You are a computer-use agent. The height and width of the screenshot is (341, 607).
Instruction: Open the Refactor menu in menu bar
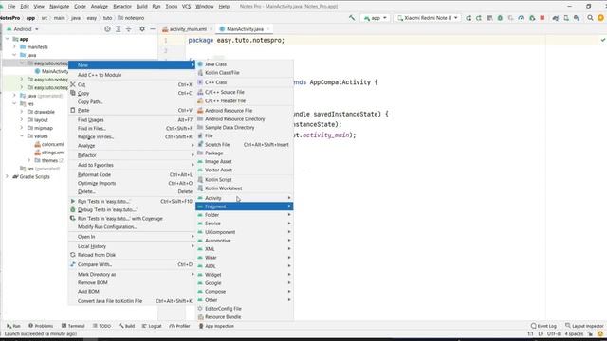coord(122,7)
